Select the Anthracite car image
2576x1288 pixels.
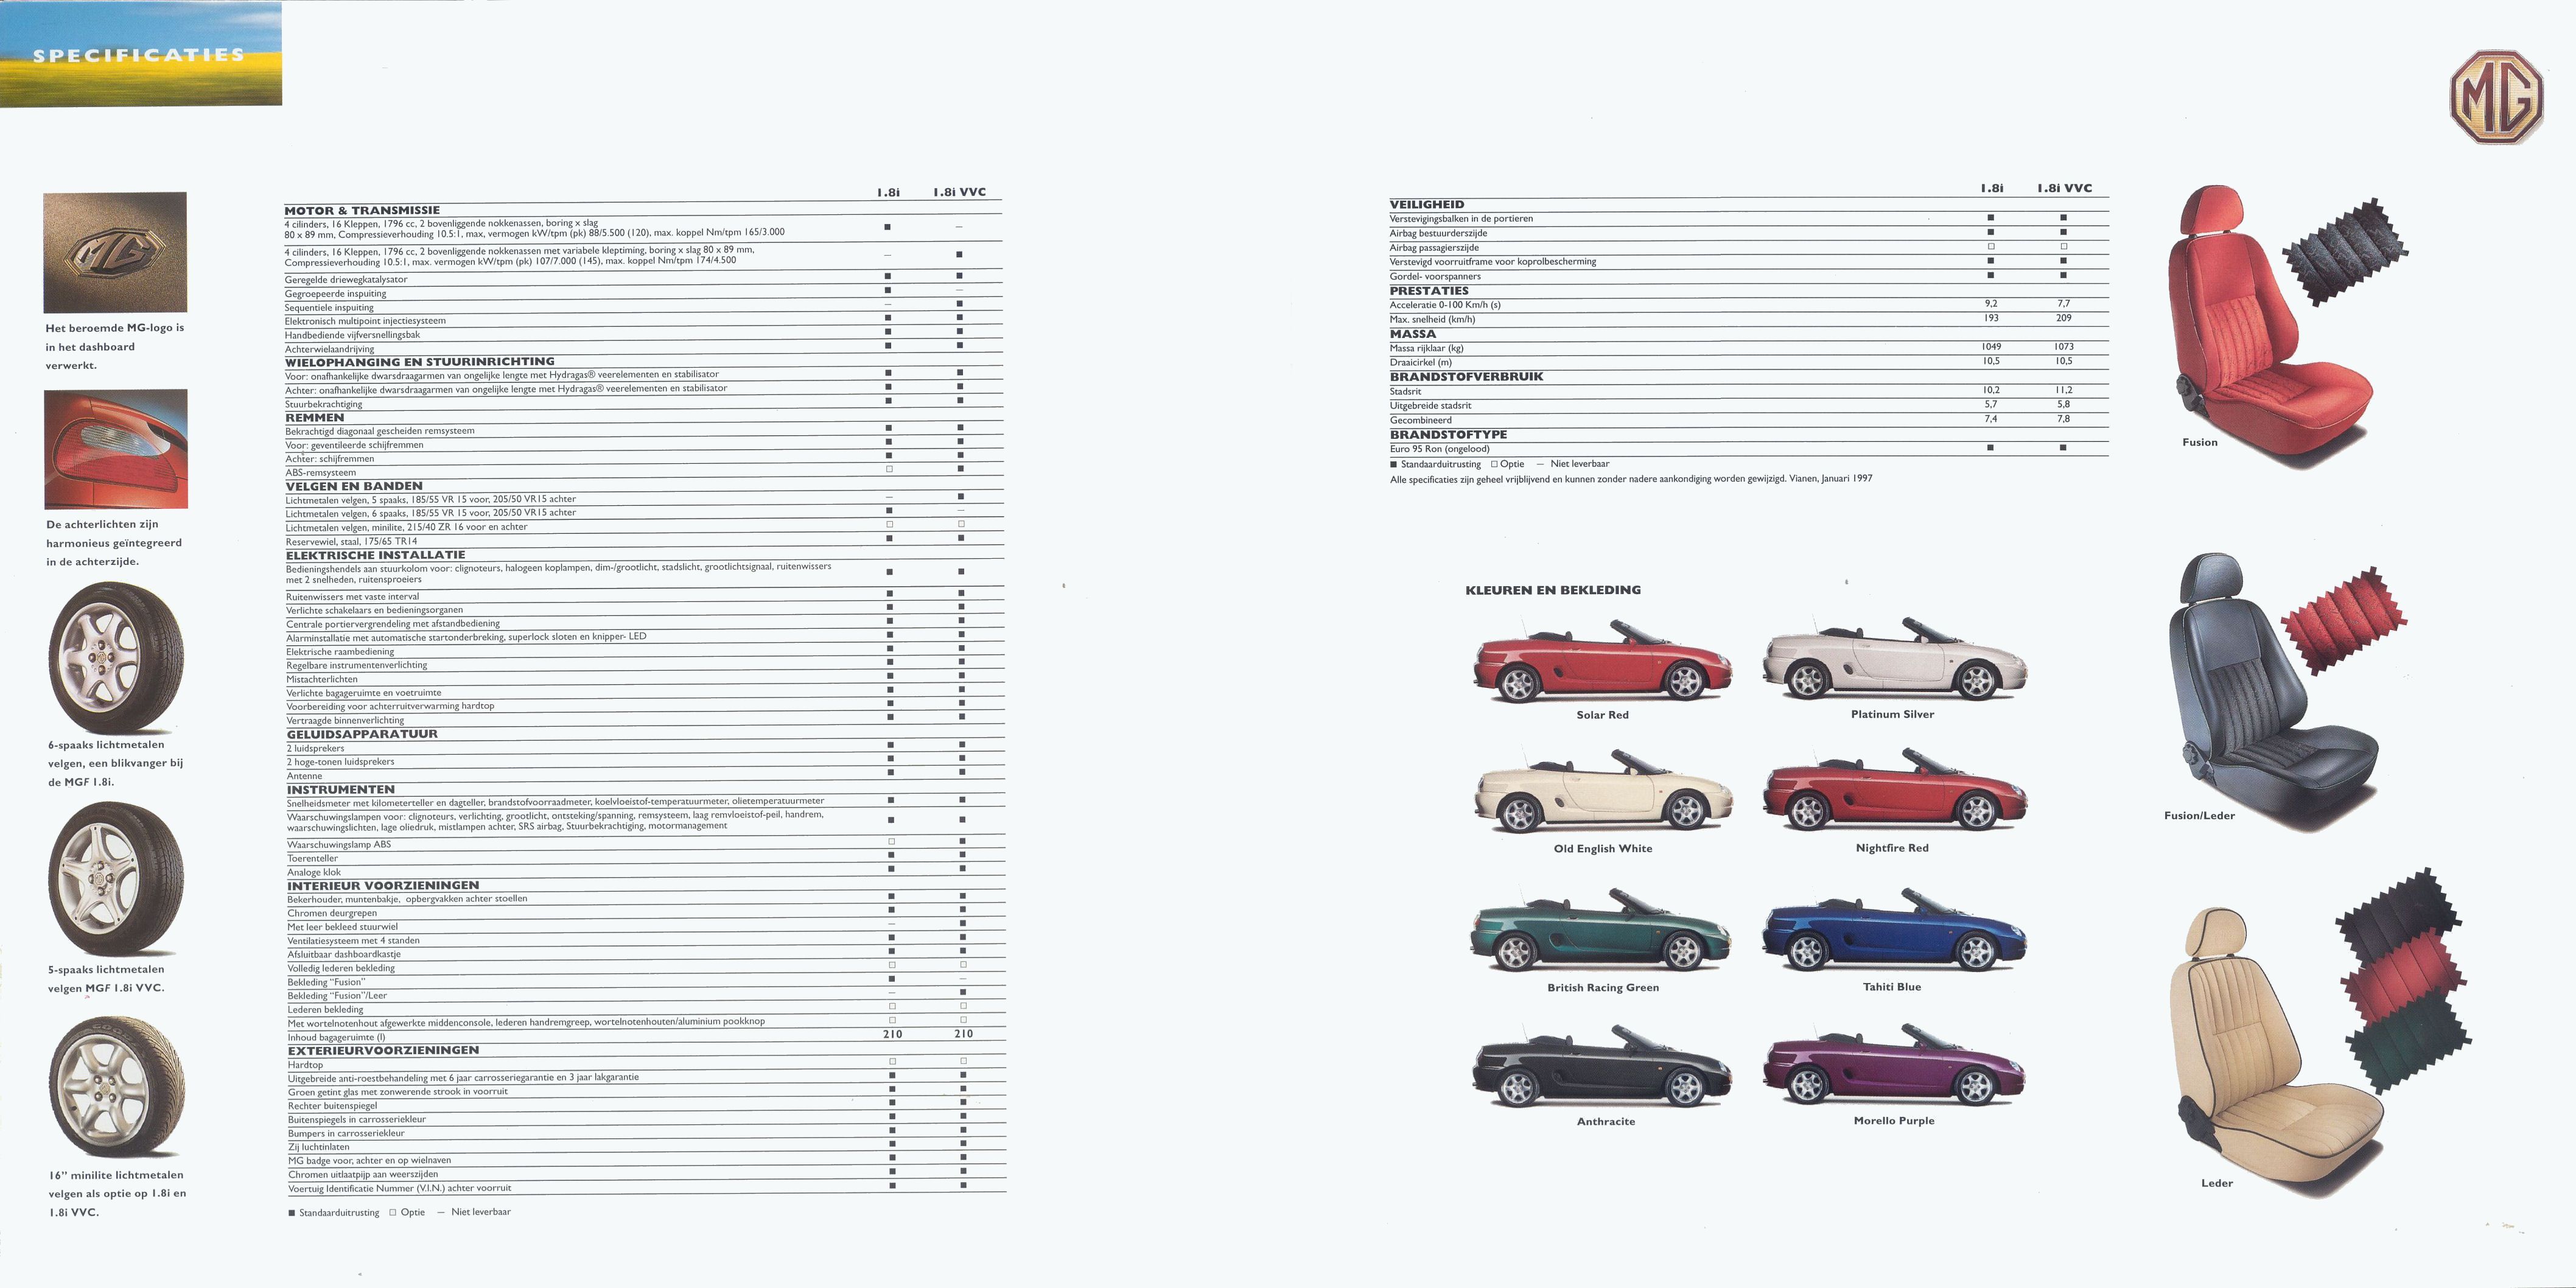pos(1602,1064)
